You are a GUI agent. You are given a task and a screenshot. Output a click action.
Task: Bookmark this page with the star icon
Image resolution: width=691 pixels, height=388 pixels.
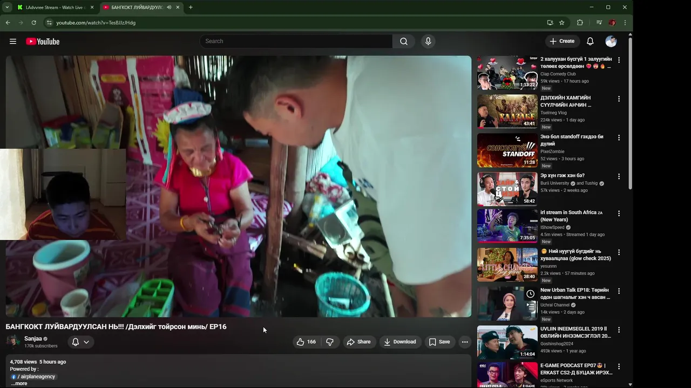coord(561,23)
